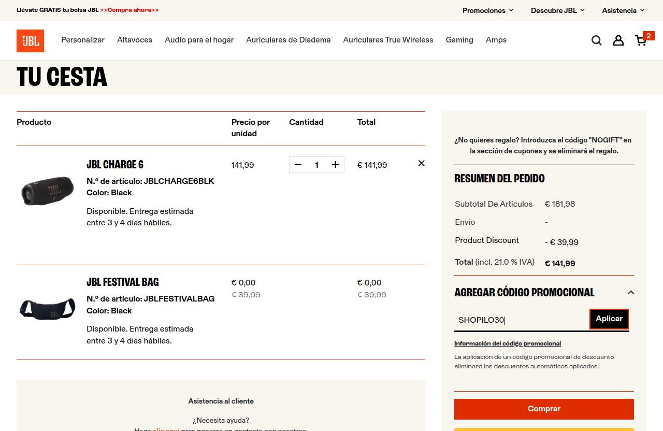Click the 'RESUMEN DEL PEDIDO' heading
Screen dimensions: 663x431
(x=499, y=178)
